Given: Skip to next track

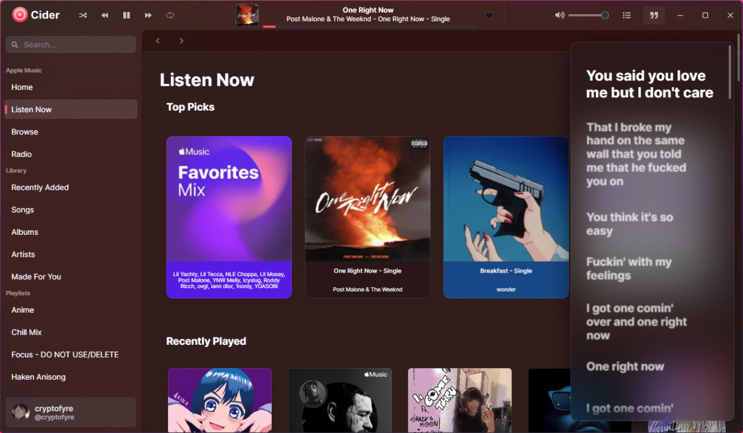Looking at the screenshot, I should point(148,15).
